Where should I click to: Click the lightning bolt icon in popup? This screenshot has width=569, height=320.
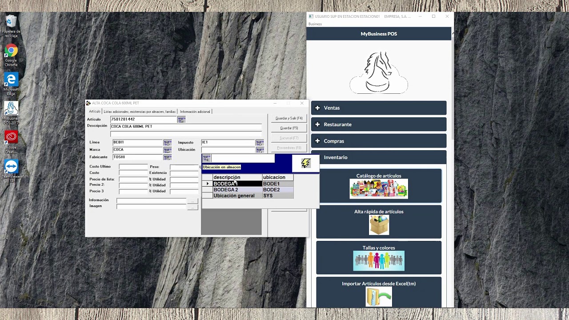click(x=306, y=163)
